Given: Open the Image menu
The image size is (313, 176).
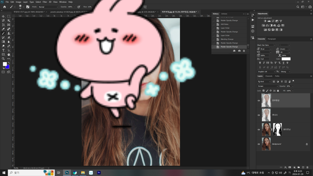Looking at the screenshot, I should coord(18,2).
